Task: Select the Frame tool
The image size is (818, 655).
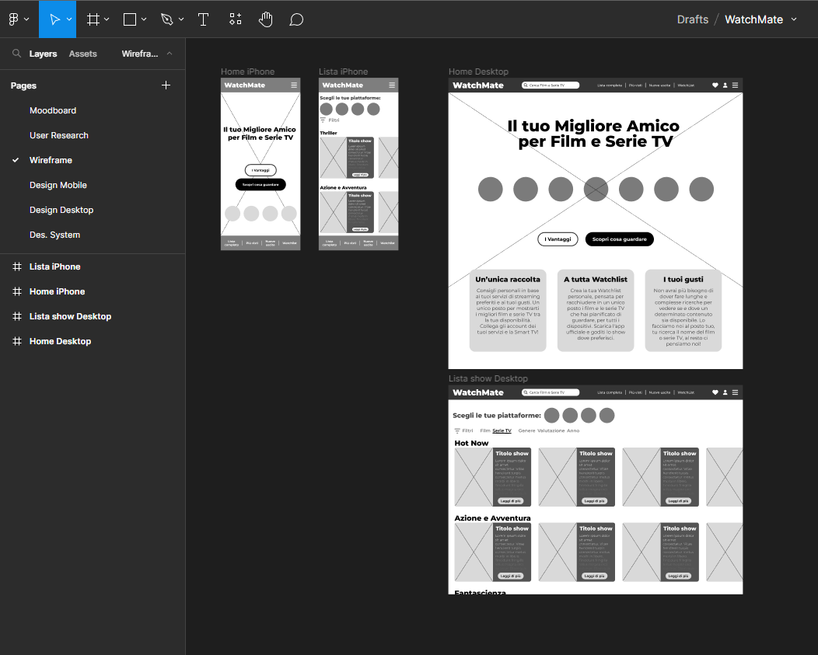Action: click(x=93, y=19)
